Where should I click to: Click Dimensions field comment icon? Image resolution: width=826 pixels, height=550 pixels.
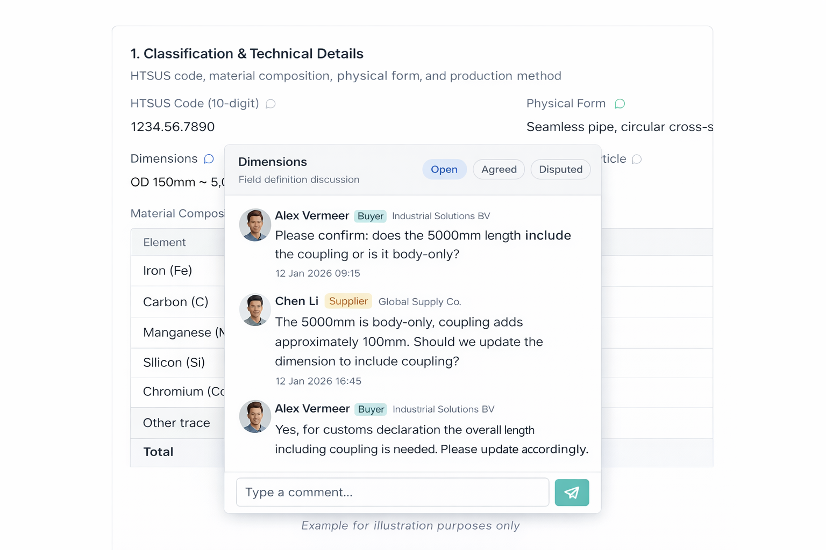point(209,159)
